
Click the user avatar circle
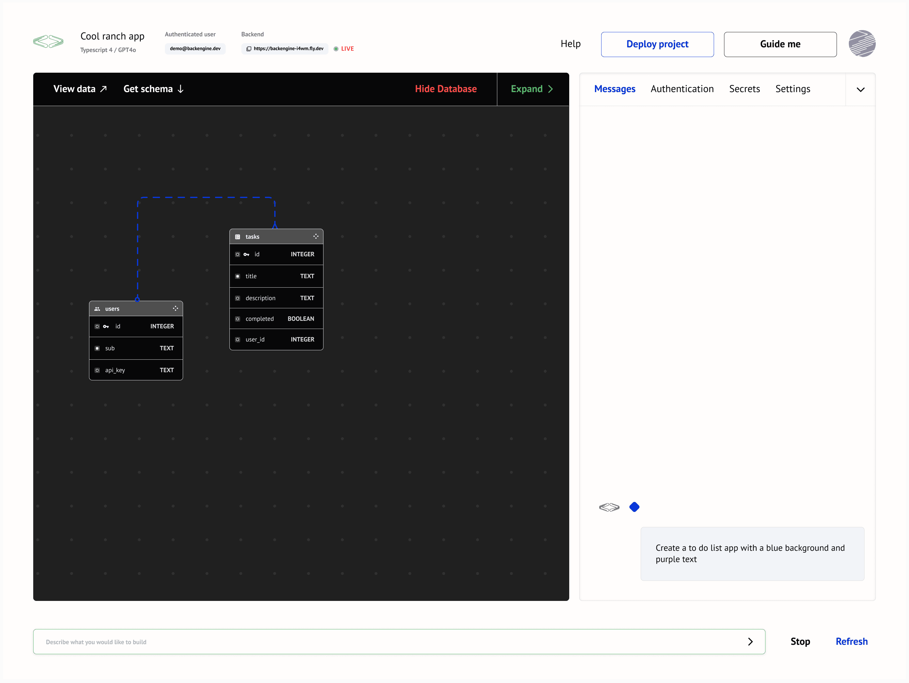coord(862,44)
